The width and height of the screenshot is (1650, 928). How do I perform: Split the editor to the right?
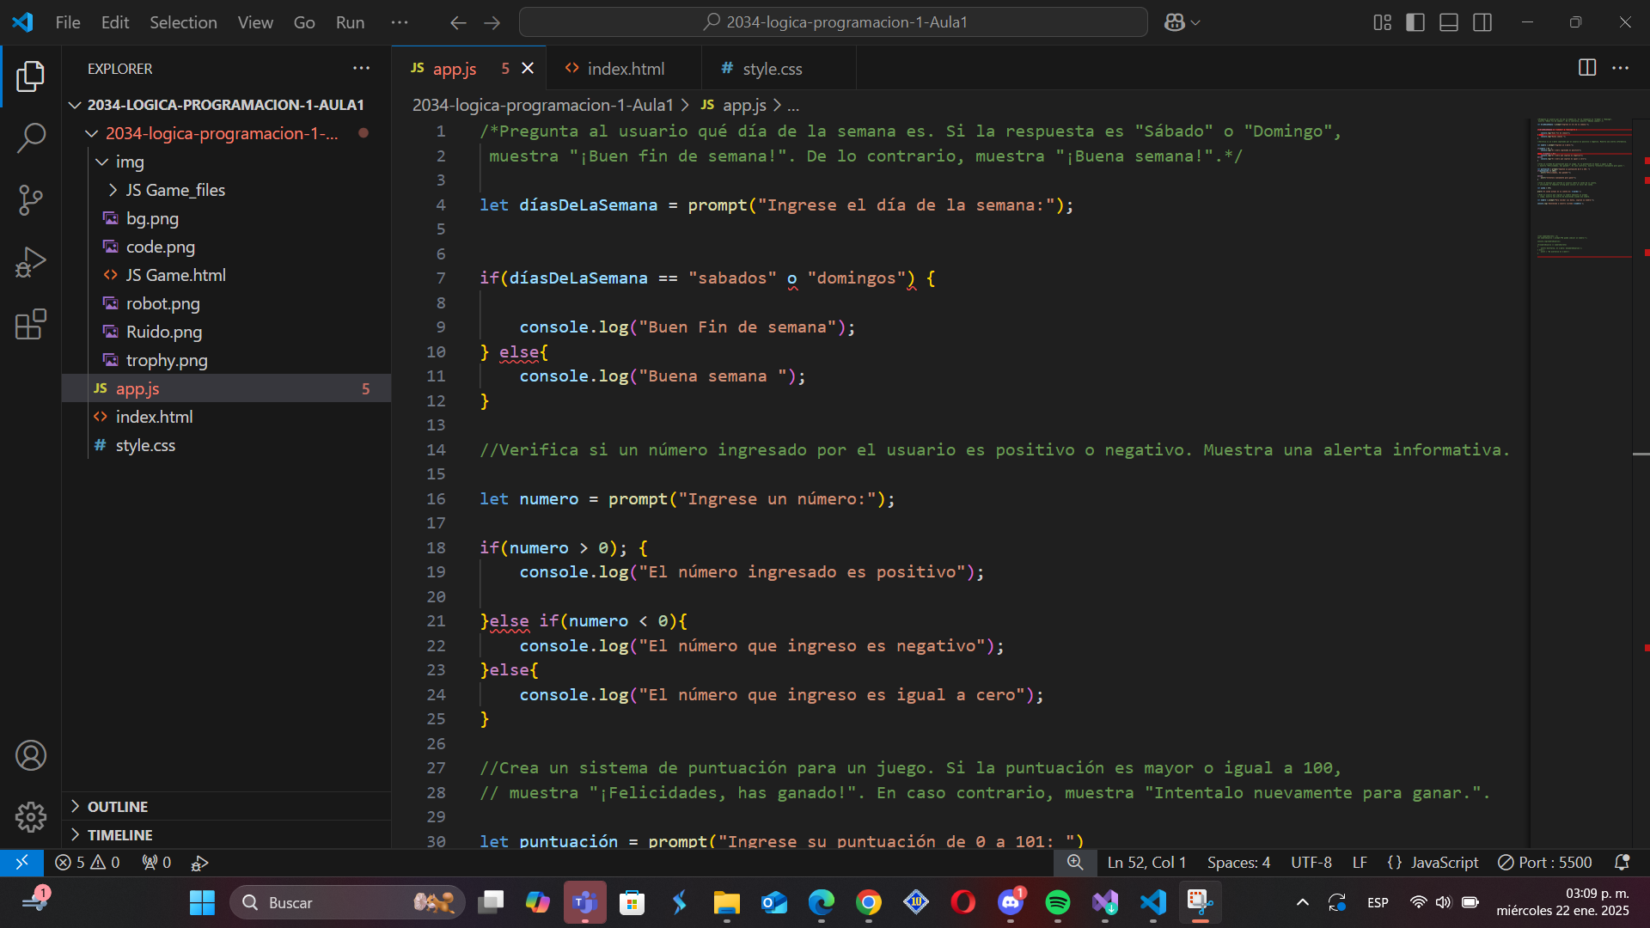(1587, 68)
